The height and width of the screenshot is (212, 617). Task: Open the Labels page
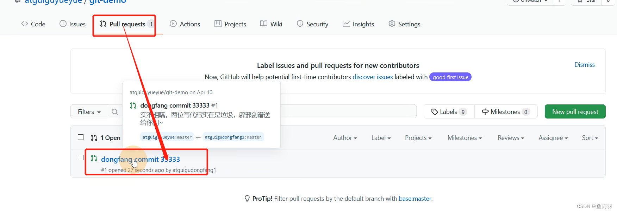[x=449, y=111]
